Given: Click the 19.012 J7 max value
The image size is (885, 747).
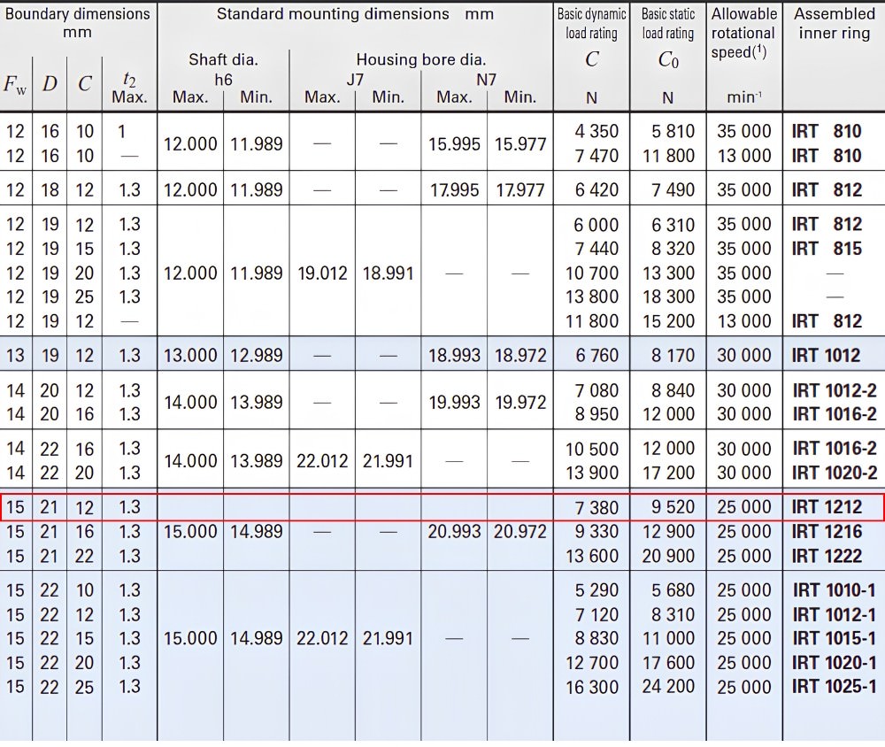Looking at the screenshot, I should click(322, 273).
